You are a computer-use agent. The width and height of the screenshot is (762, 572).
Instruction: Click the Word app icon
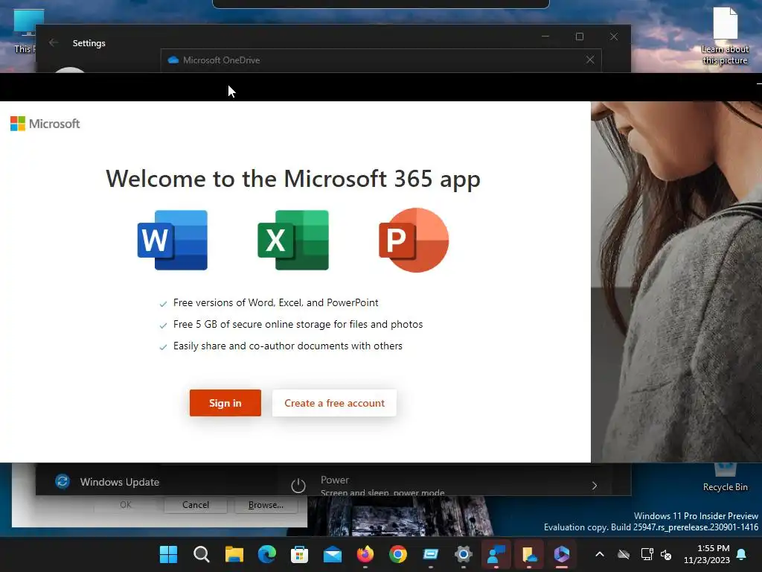click(x=173, y=241)
